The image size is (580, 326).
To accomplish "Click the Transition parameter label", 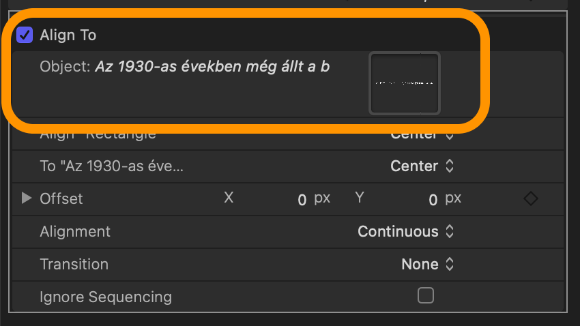I will (x=74, y=264).
